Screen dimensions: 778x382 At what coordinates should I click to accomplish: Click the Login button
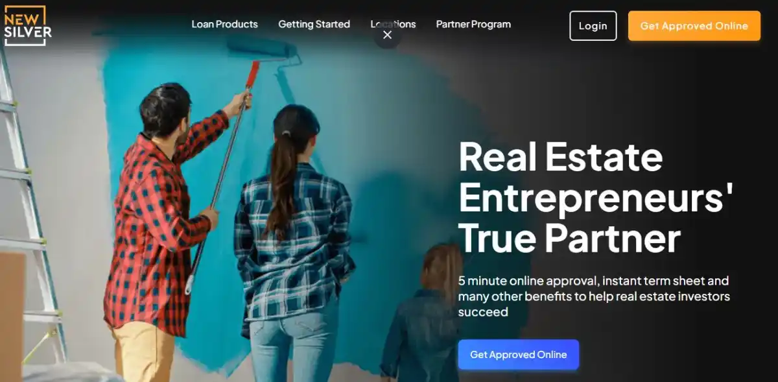click(x=593, y=26)
